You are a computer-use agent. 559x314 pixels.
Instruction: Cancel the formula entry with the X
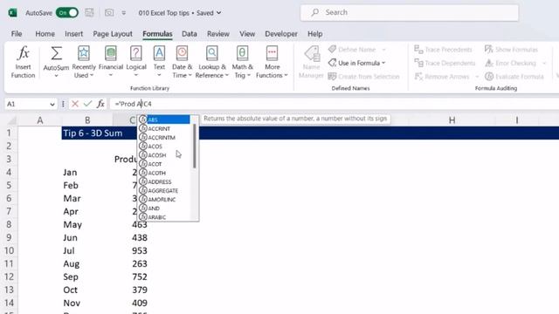point(75,104)
